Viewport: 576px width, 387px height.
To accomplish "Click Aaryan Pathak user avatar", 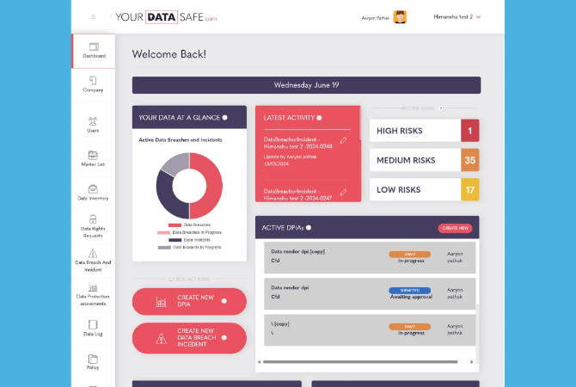I will (400, 17).
